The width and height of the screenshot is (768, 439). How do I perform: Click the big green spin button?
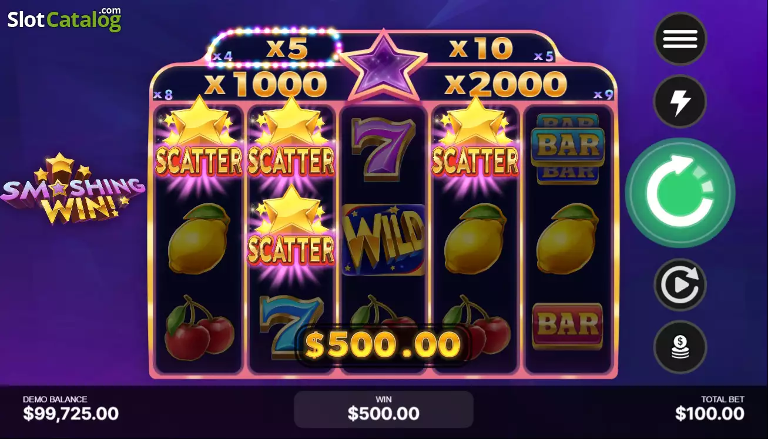click(680, 193)
